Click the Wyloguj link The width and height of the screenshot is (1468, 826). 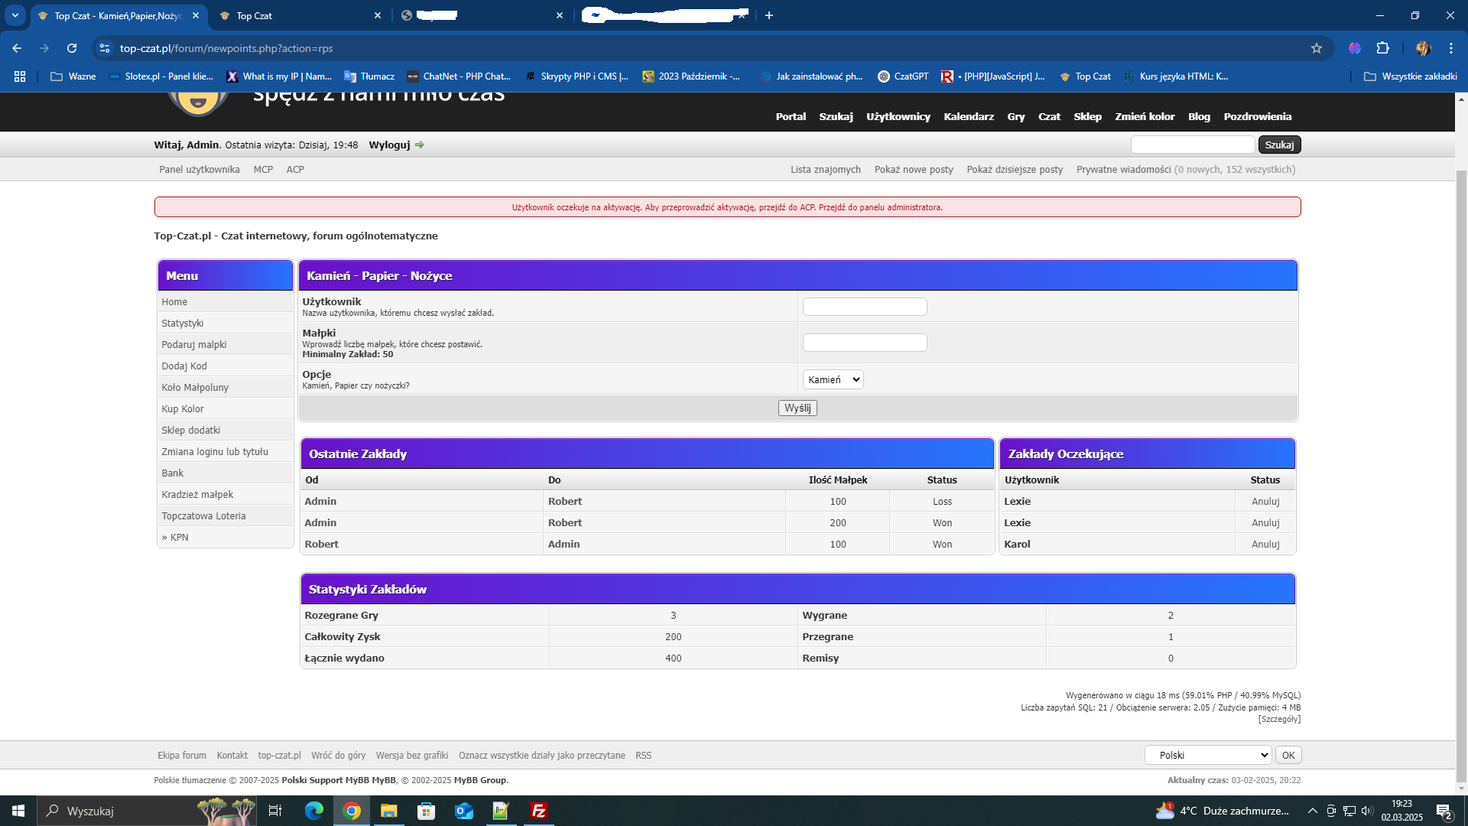click(389, 145)
